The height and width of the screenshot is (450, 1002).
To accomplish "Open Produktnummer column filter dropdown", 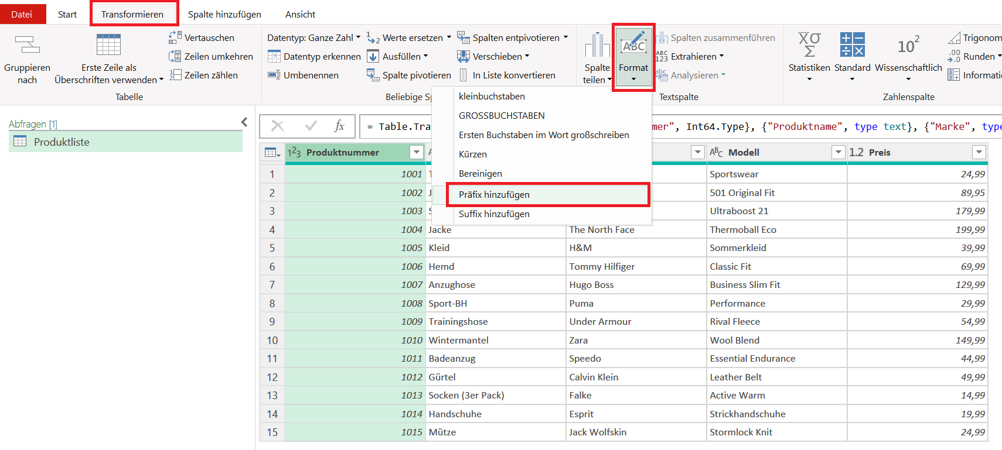I will point(417,152).
